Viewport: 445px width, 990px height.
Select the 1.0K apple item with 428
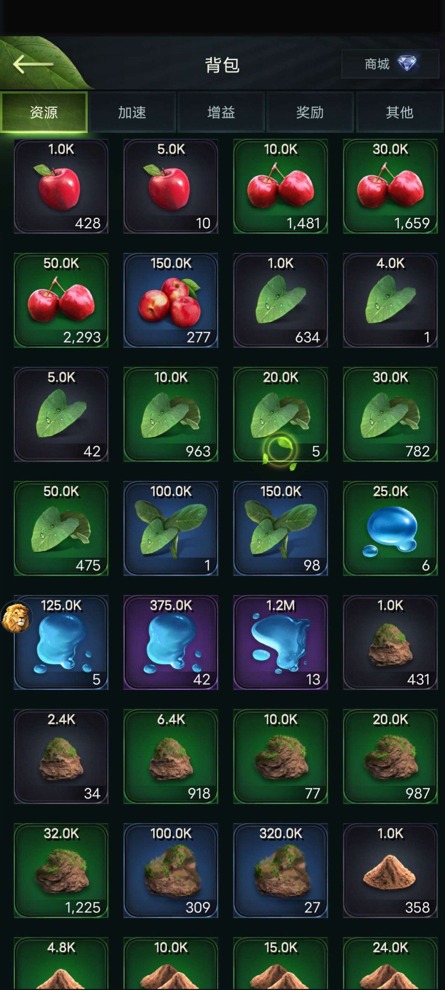pos(61,186)
